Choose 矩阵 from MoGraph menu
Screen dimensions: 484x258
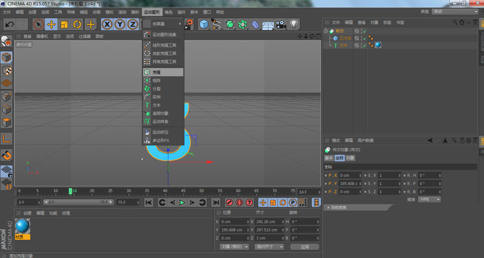pyautogui.click(x=163, y=81)
